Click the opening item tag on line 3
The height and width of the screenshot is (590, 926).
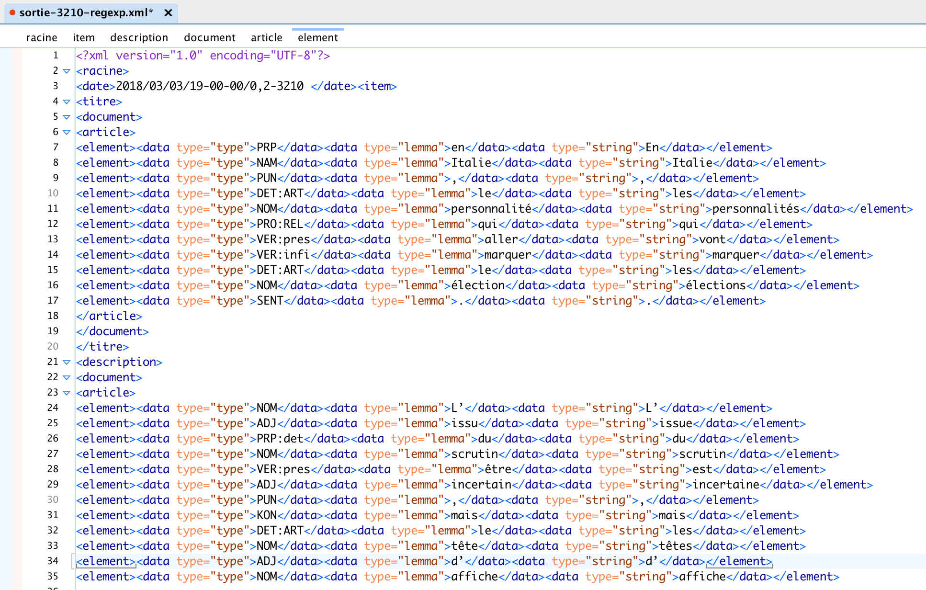click(377, 86)
